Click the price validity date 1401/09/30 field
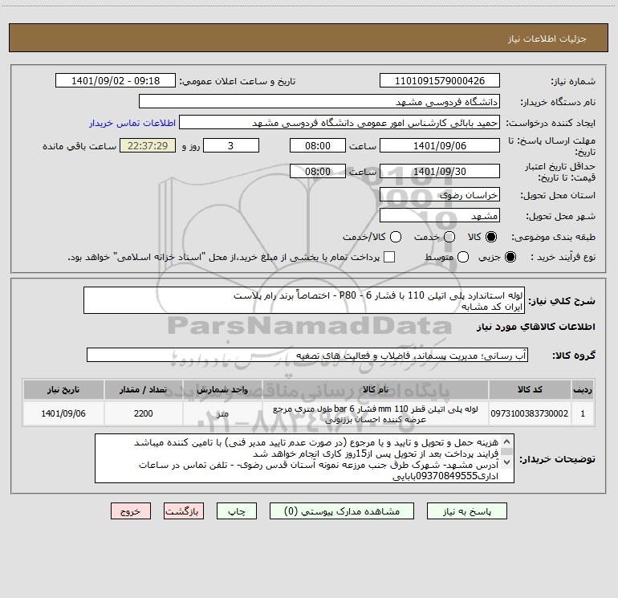Image resolution: width=618 pixels, height=598 pixels. [x=440, y=171]
